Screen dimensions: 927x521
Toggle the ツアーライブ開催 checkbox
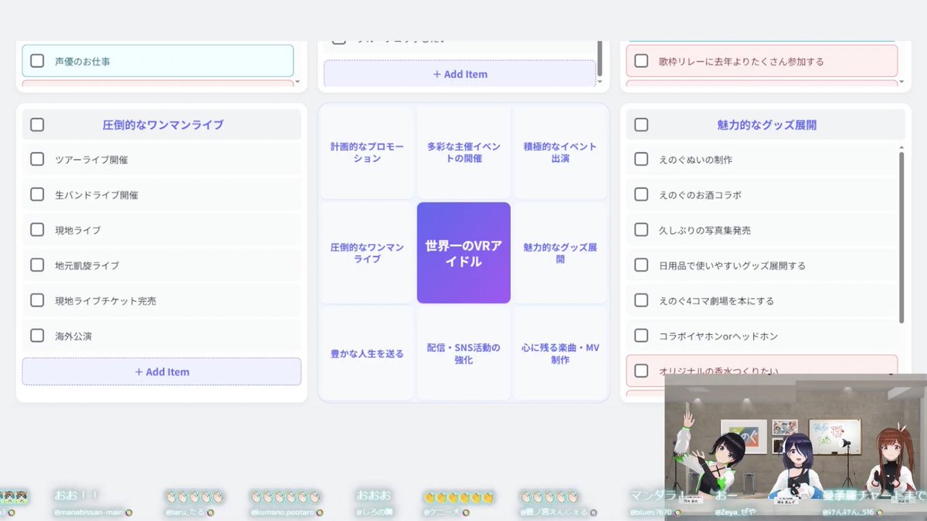pos(36,159)
